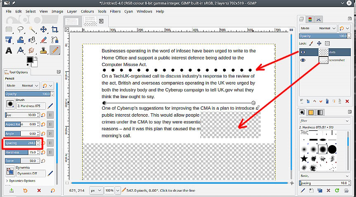Open the units px dropdown in status bar

96,191
